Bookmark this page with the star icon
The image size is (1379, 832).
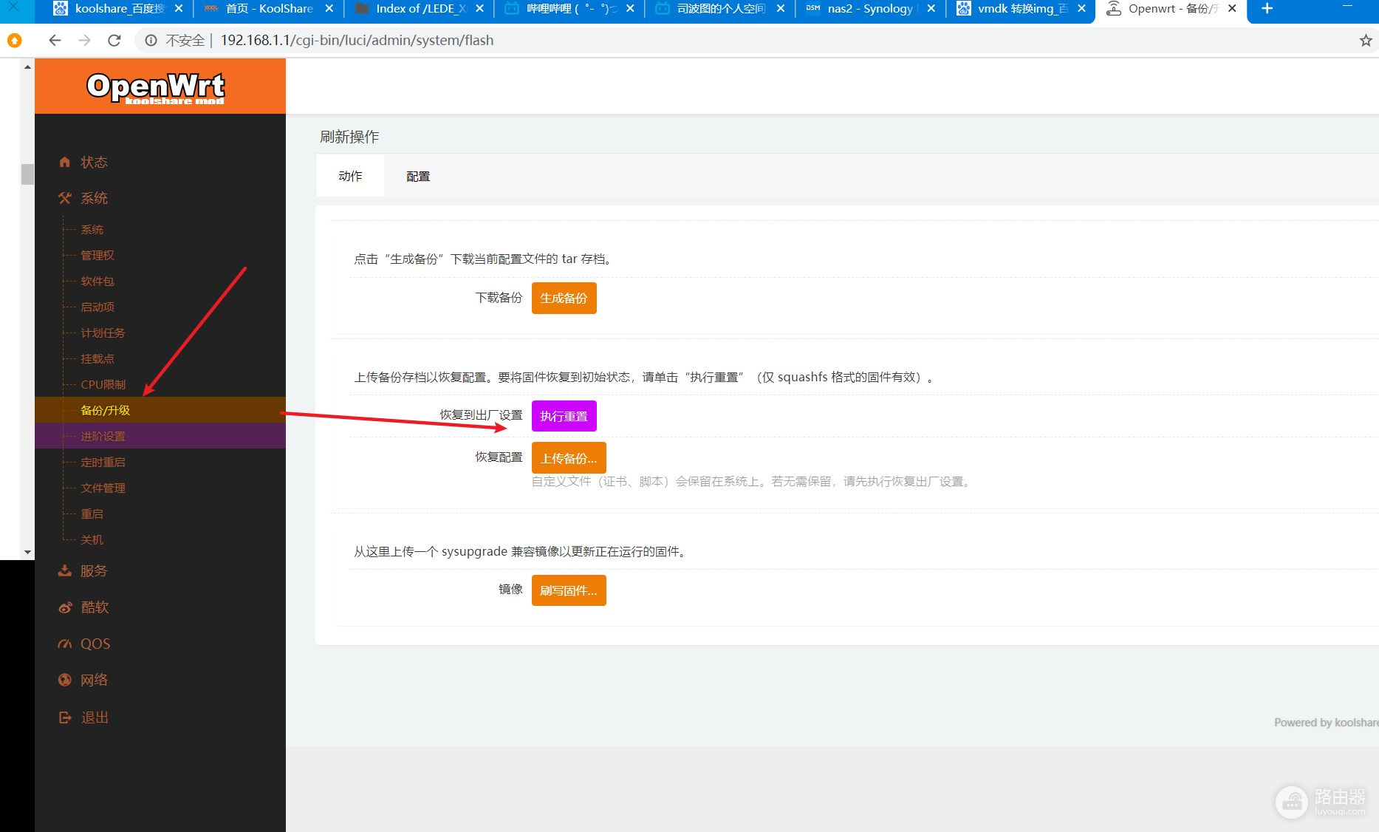(1365, 41)
